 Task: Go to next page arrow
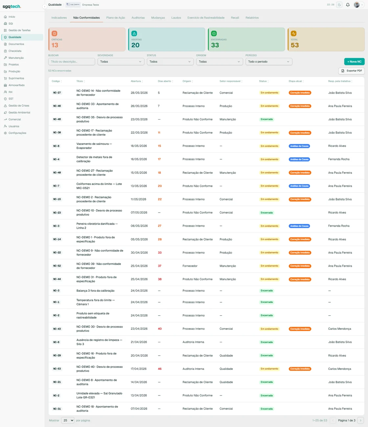coord(360,420)
